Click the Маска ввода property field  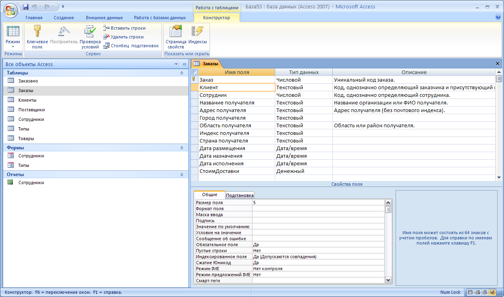click(x=318, y=215)
